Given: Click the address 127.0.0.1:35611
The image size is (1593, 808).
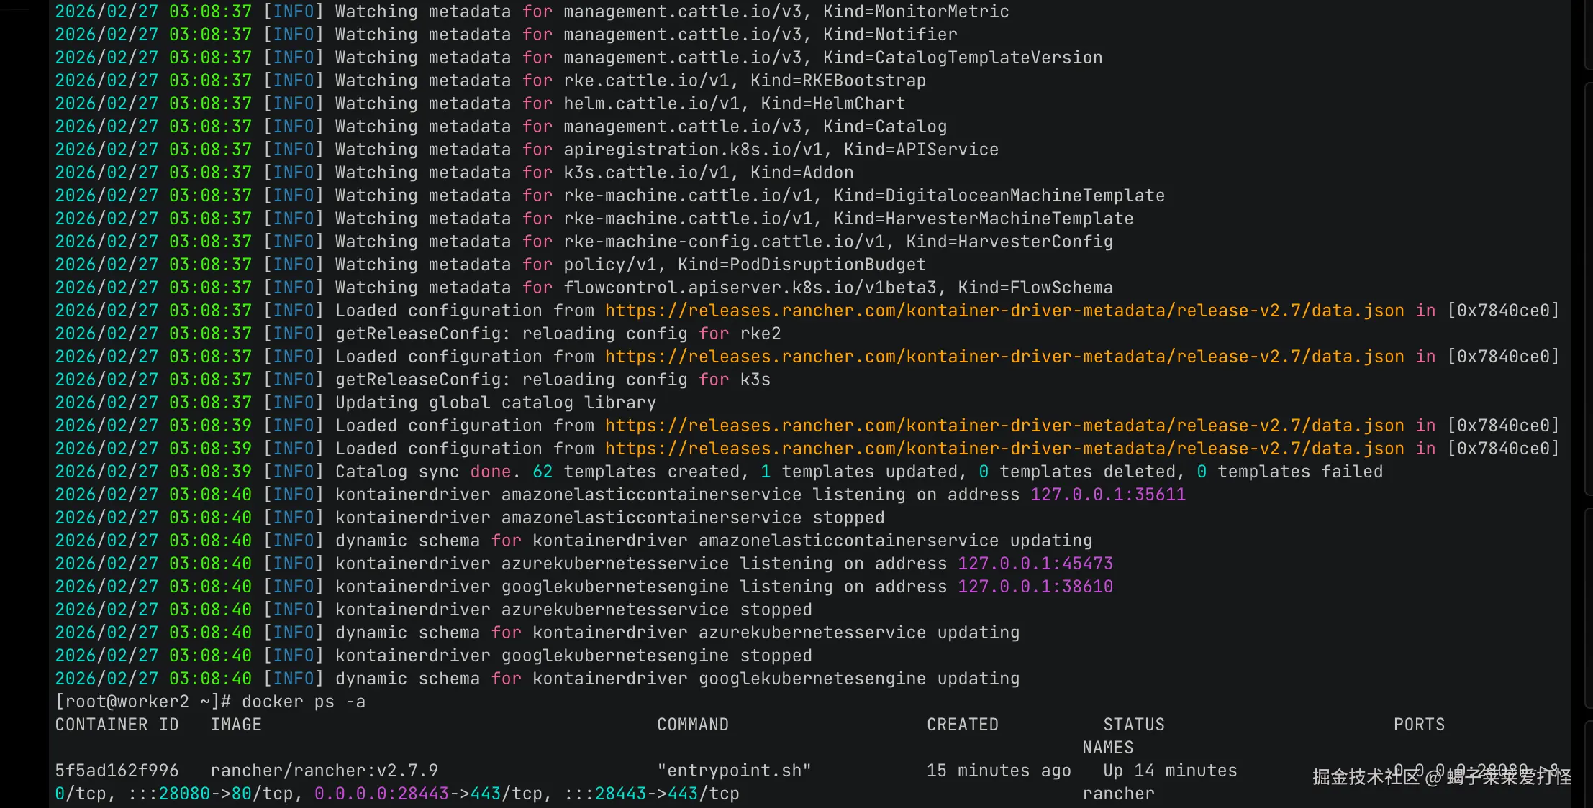Looking at the screenshot, I should (1107, 495).
